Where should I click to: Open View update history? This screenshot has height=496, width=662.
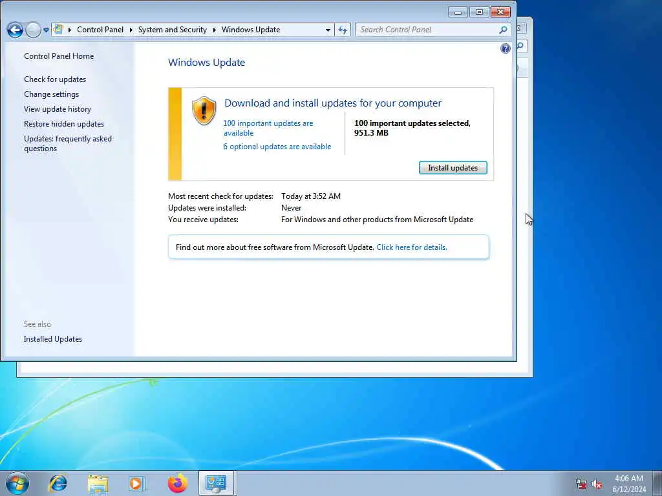[58, 108]
